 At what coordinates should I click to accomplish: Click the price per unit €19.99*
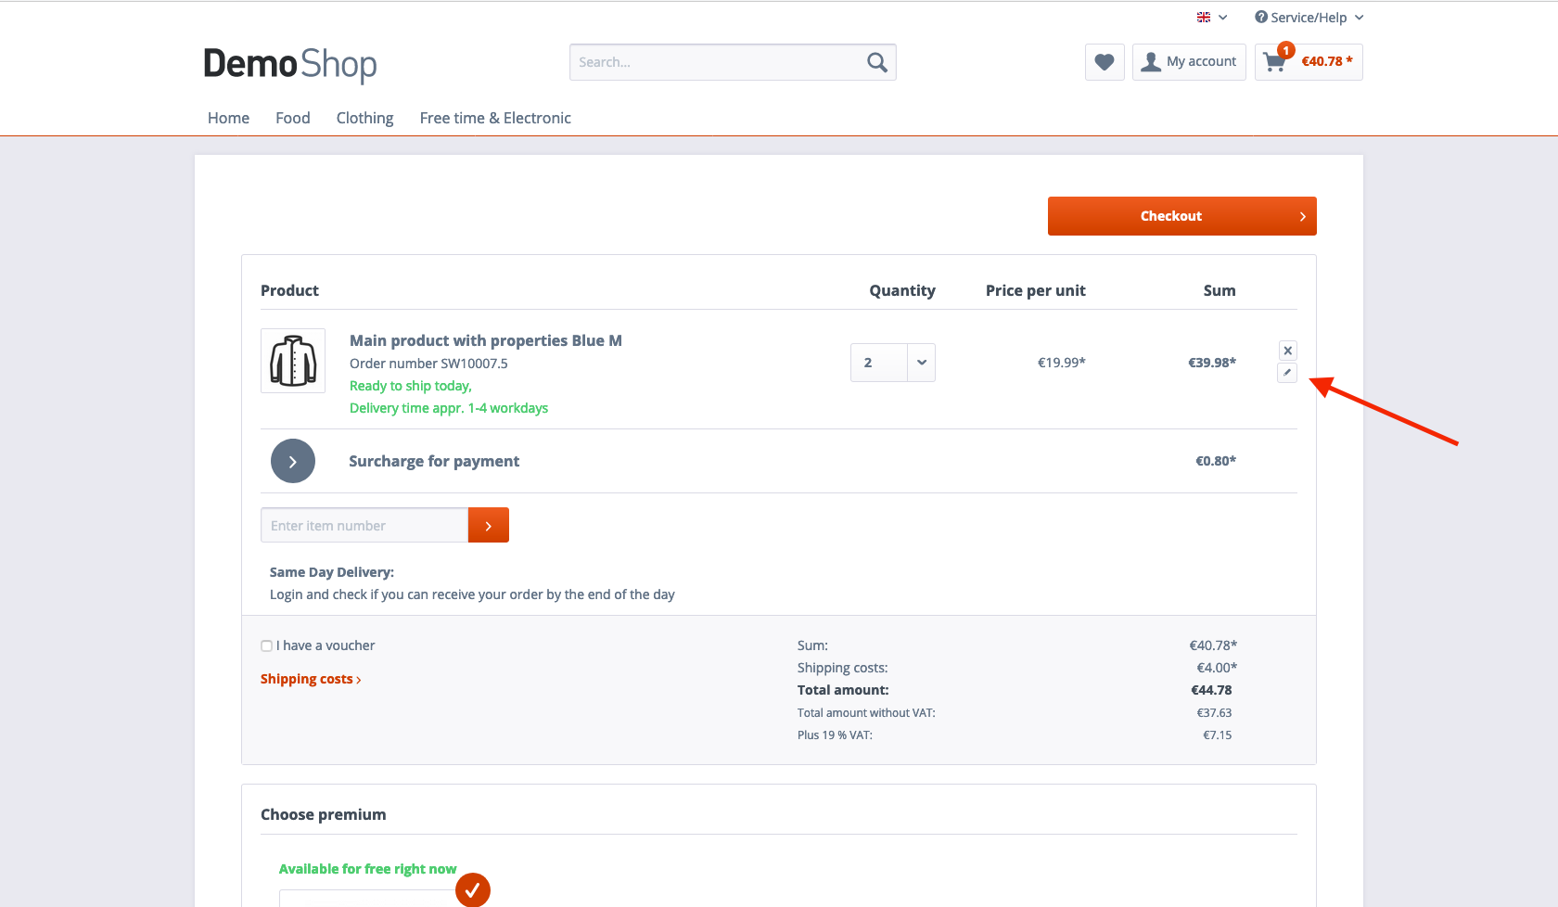1061,363
